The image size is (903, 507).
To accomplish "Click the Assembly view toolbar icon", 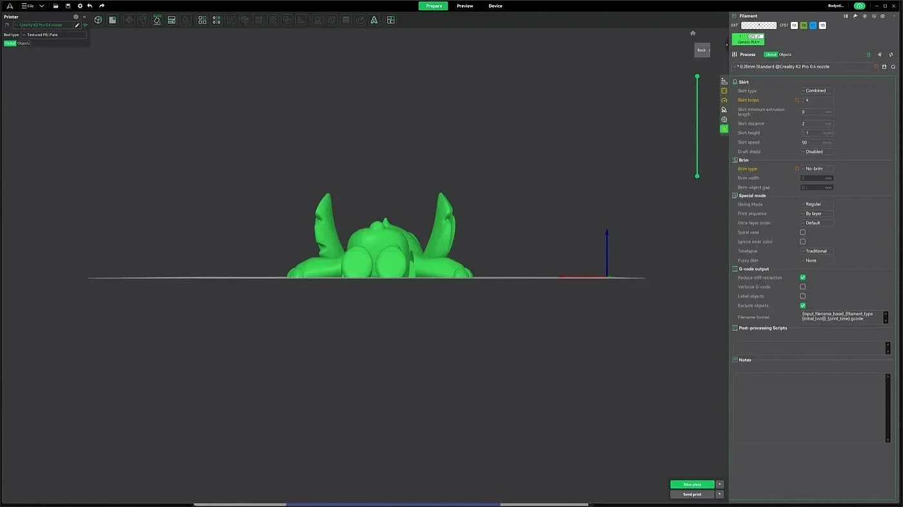I will coord(390,20).
